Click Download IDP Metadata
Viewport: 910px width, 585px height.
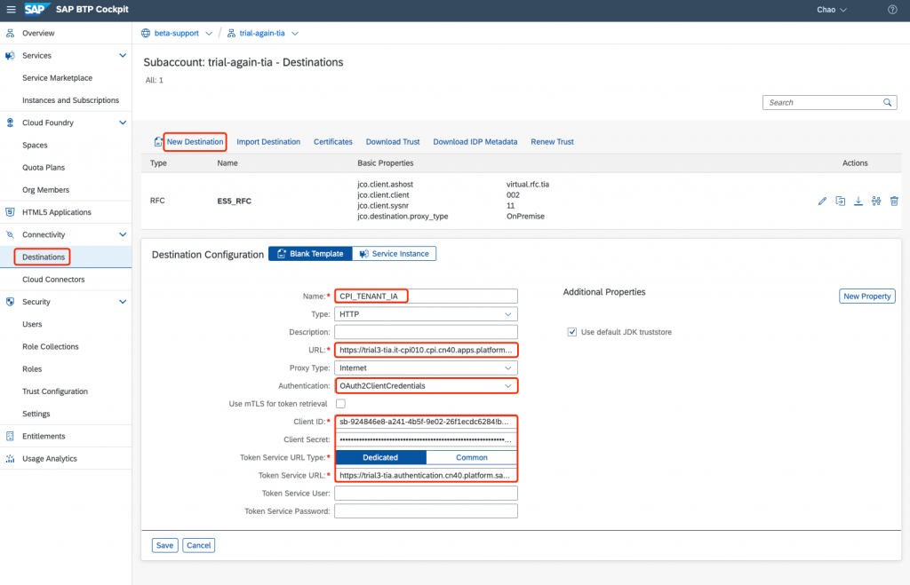coord(475,142)
